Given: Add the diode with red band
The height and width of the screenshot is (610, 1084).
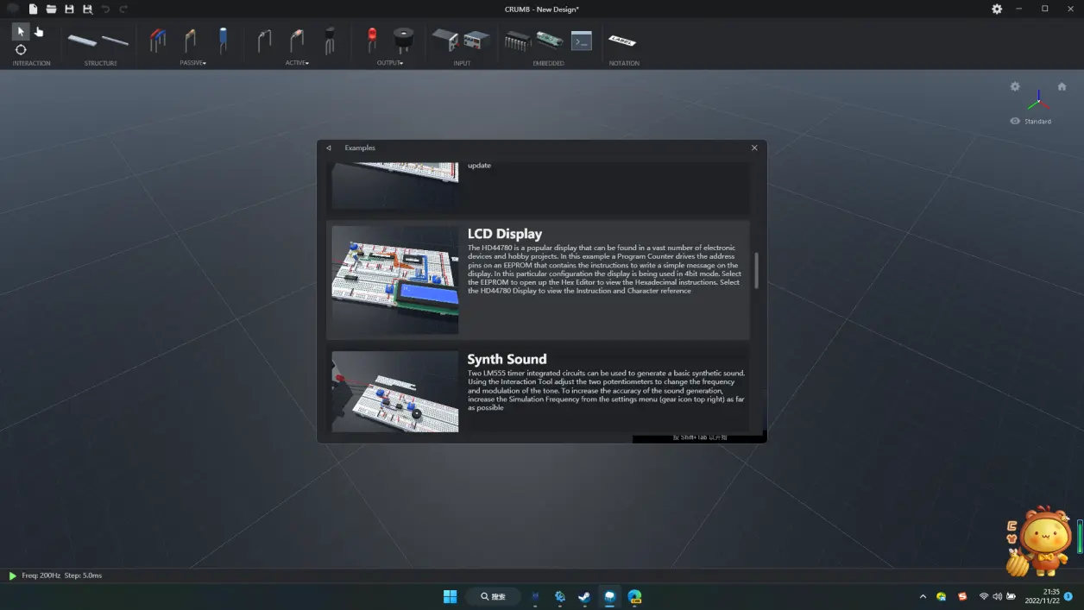Looking at the screenshot, I should 296,40.
